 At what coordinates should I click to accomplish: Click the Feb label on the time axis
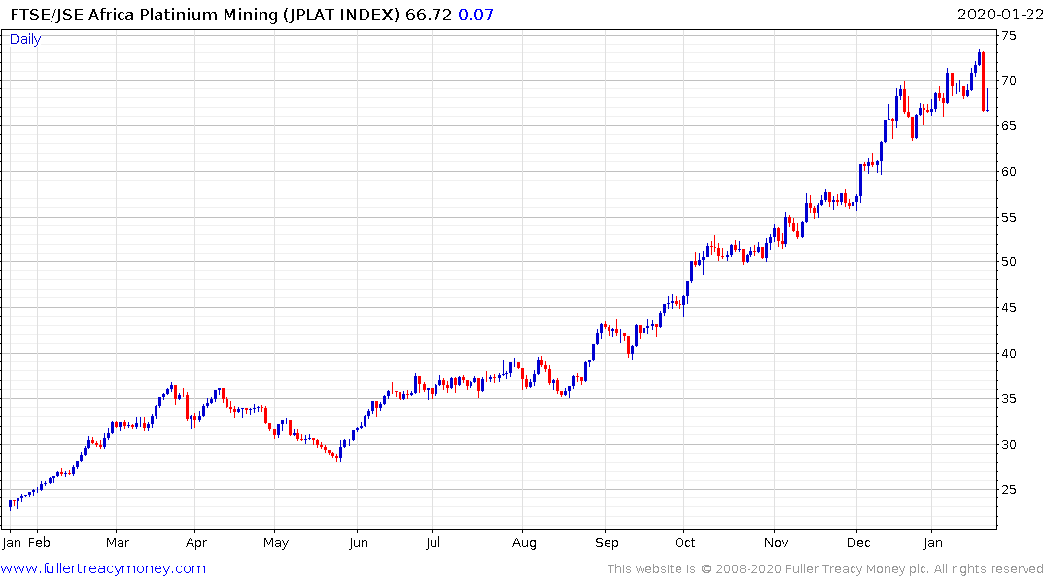click(39, 542)
